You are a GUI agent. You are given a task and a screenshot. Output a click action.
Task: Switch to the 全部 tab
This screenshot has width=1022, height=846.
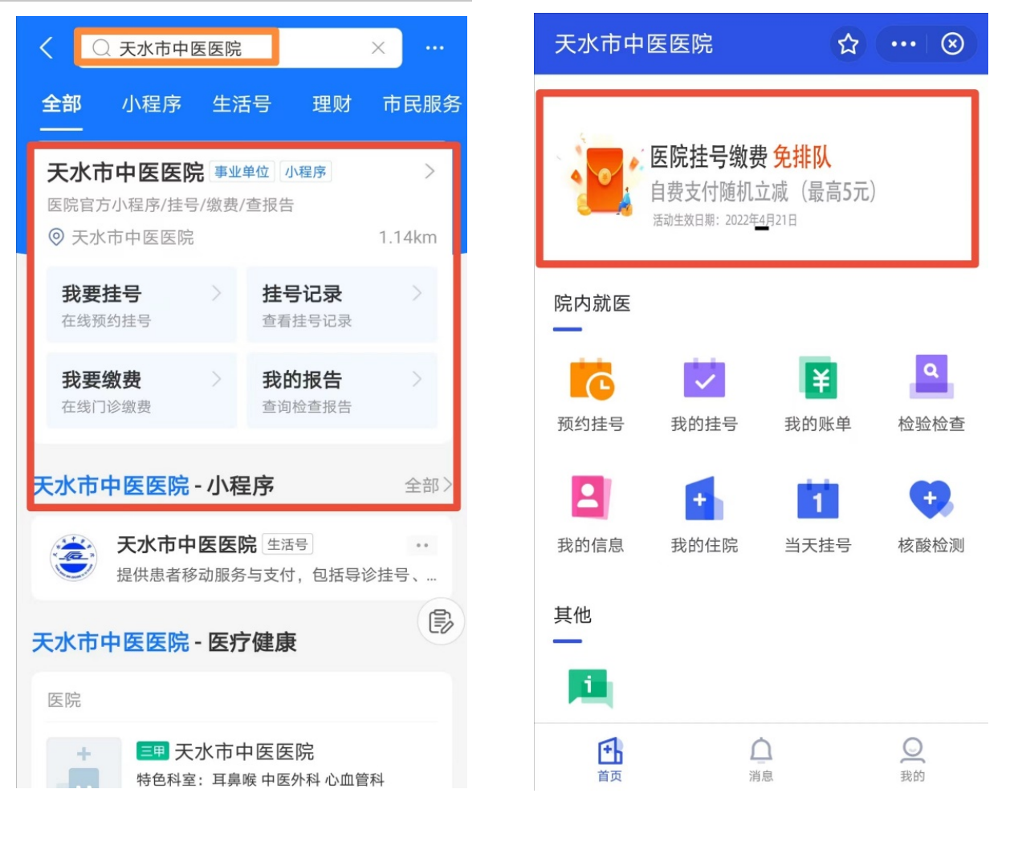pyautogui.click(x=62, y=104)
